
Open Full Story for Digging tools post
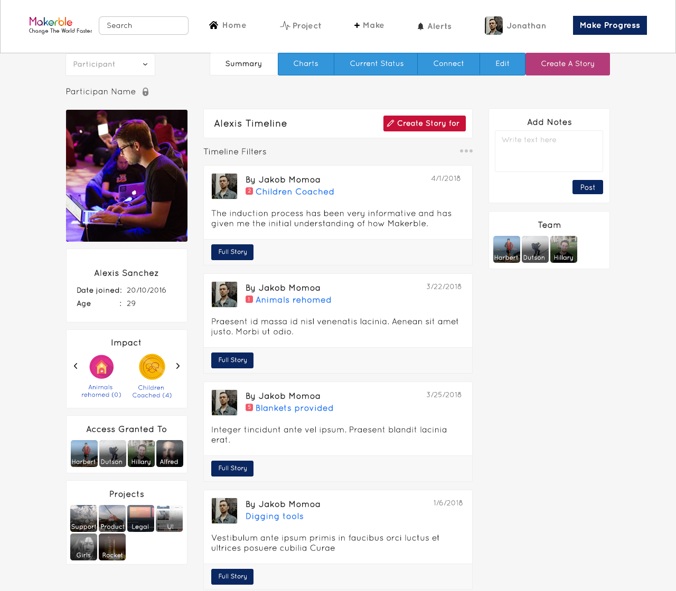click(232, 577)
